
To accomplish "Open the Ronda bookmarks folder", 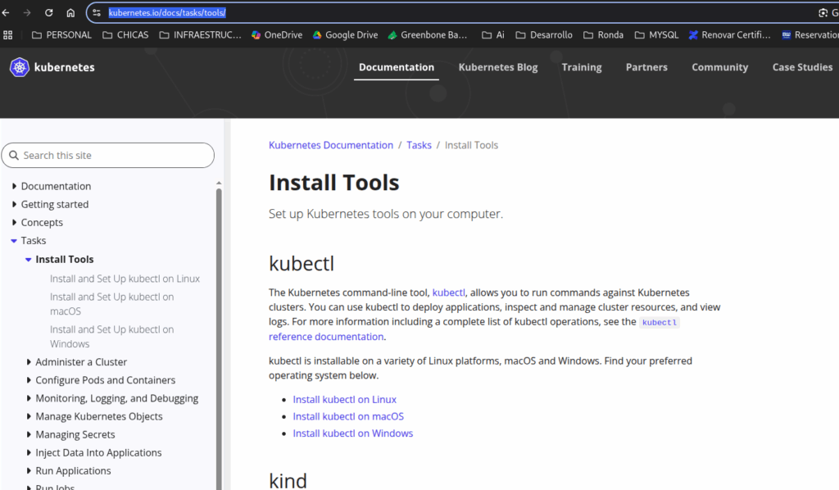I will click(603, 34).
